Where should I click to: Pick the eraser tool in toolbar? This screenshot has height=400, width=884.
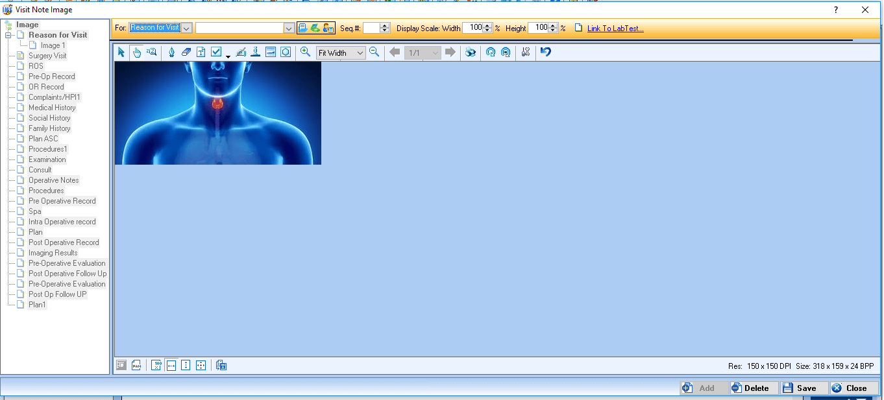(x=186, y=53)
